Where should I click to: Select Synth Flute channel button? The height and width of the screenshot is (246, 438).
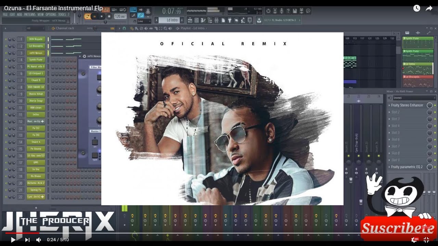tap(36, 60)
